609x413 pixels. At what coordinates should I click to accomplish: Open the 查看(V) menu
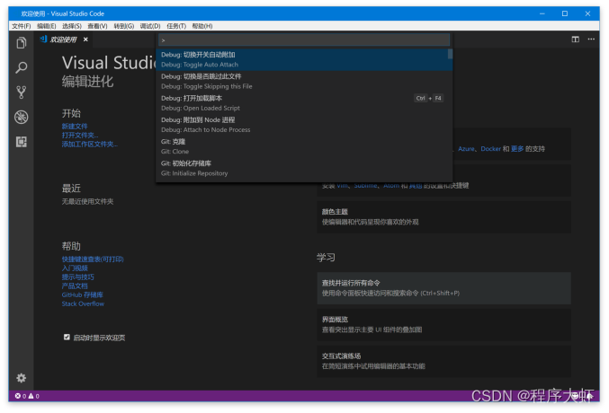[x=97, y=26]
